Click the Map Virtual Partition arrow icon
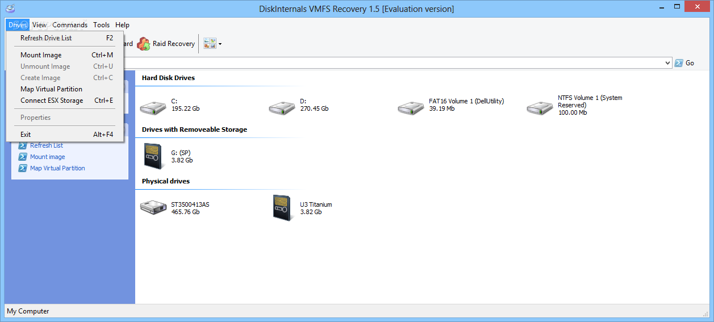714x322 pixels. 23,168
